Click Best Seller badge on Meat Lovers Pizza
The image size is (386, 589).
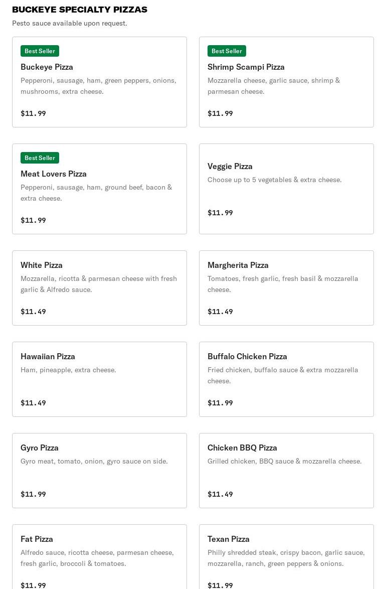click(x=40, y=158)
